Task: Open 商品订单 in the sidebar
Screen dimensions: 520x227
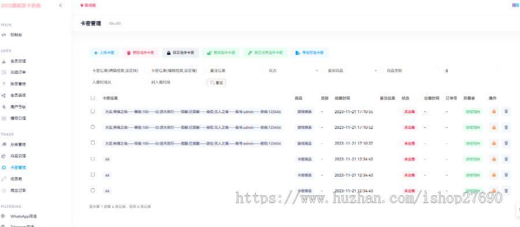Action: click(18, 191)
